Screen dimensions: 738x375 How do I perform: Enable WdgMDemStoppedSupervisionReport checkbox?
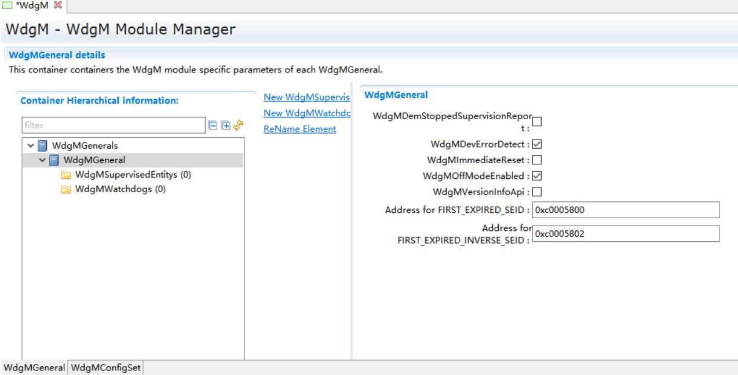point(537,122)
